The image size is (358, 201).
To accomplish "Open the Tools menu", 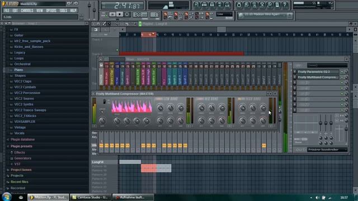I will click(63, 11).
